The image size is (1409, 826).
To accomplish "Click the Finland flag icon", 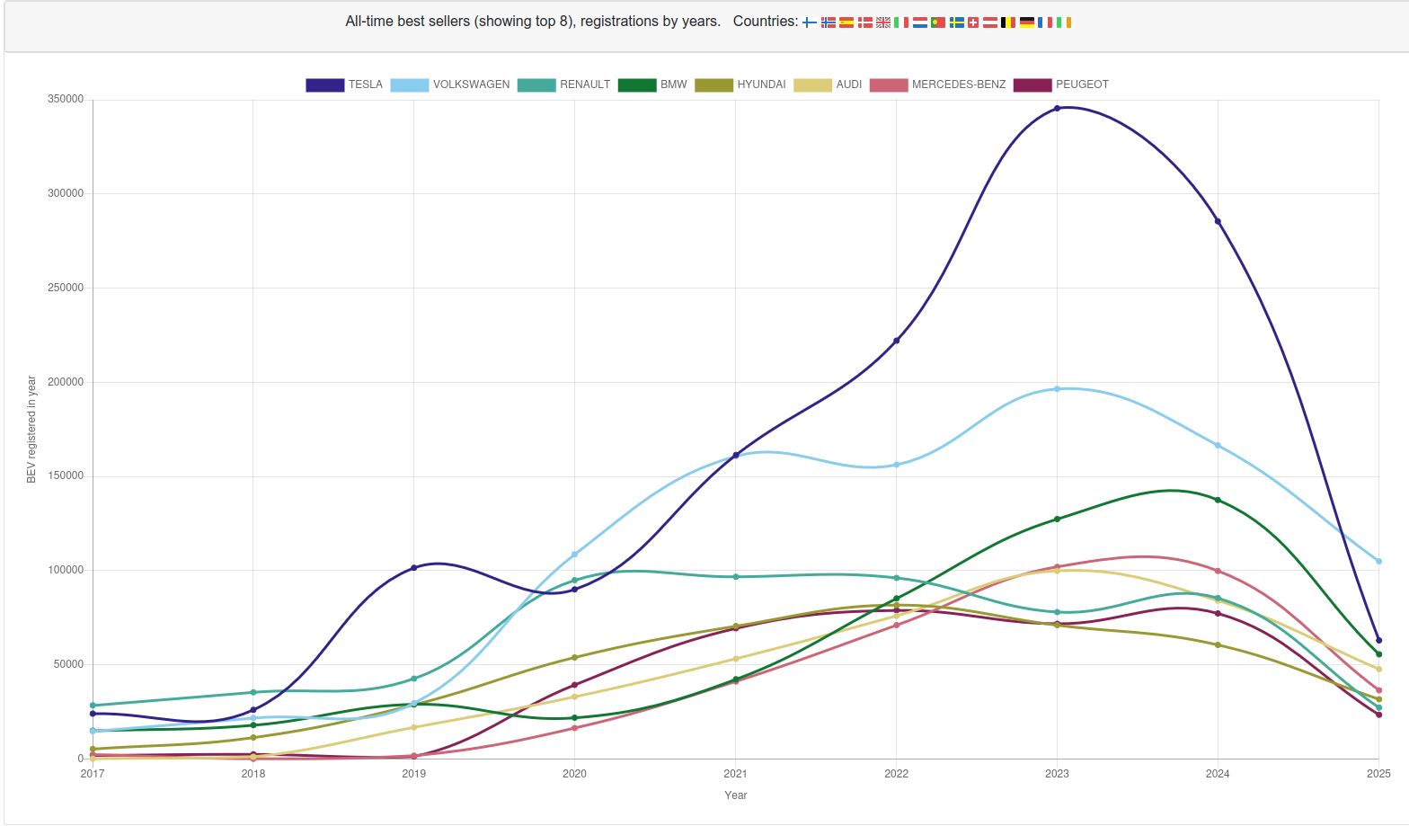I will tap(810, 22).
